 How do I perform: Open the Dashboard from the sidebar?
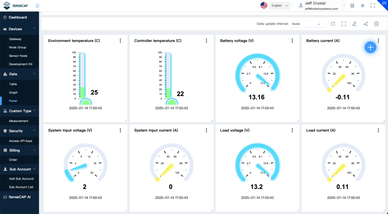click(18, 17)
